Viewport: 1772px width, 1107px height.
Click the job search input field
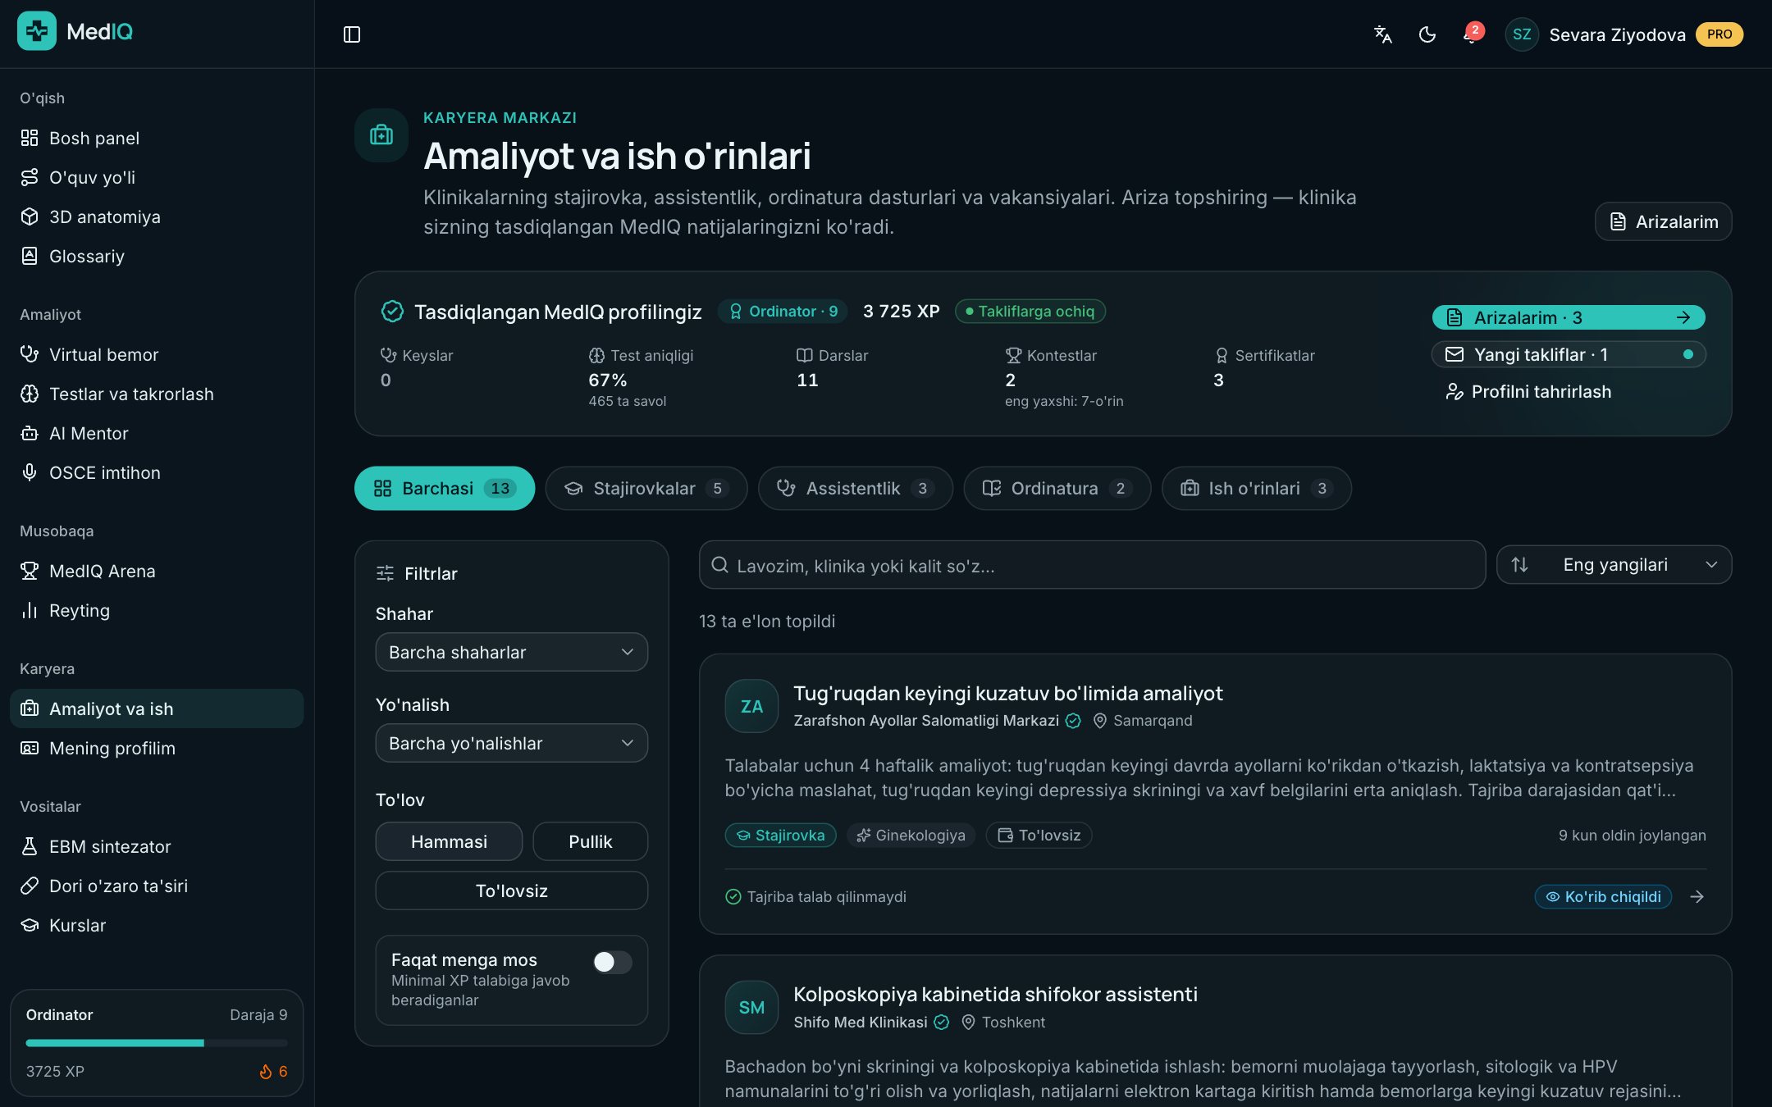[1092, 565]
